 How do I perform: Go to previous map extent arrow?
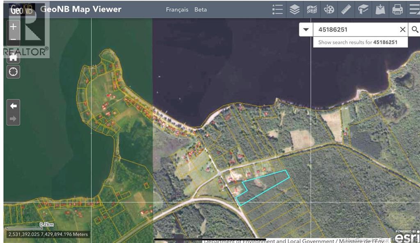click(x=13, y=106)
